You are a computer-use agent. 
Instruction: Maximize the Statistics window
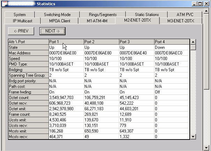tap(200, 3)
